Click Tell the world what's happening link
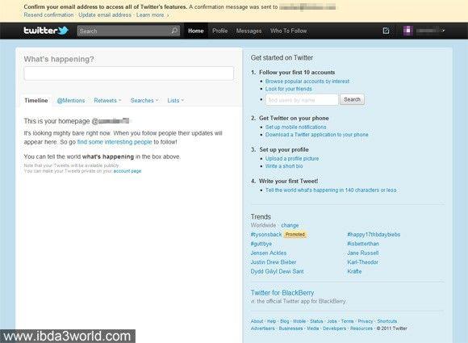The image size is (468, 343). (331, 190)
